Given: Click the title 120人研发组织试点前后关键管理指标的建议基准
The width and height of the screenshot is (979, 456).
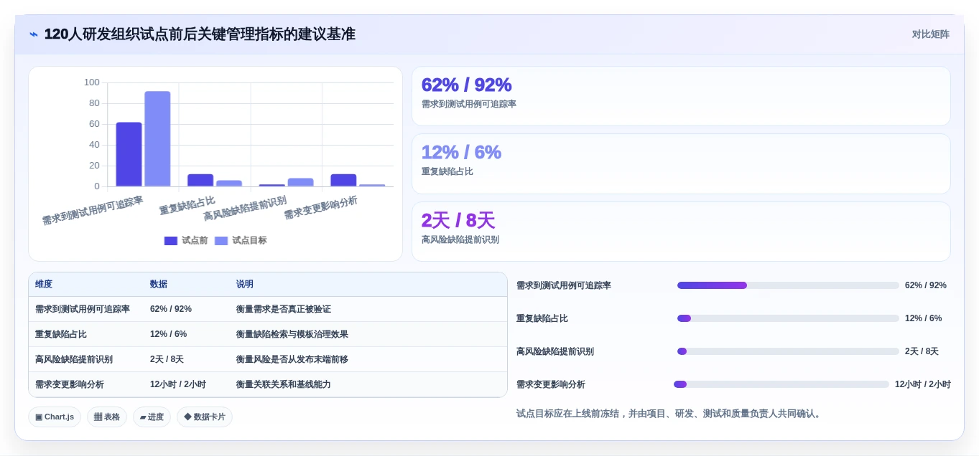Looking at the screenshot, I should pos(200,34).
